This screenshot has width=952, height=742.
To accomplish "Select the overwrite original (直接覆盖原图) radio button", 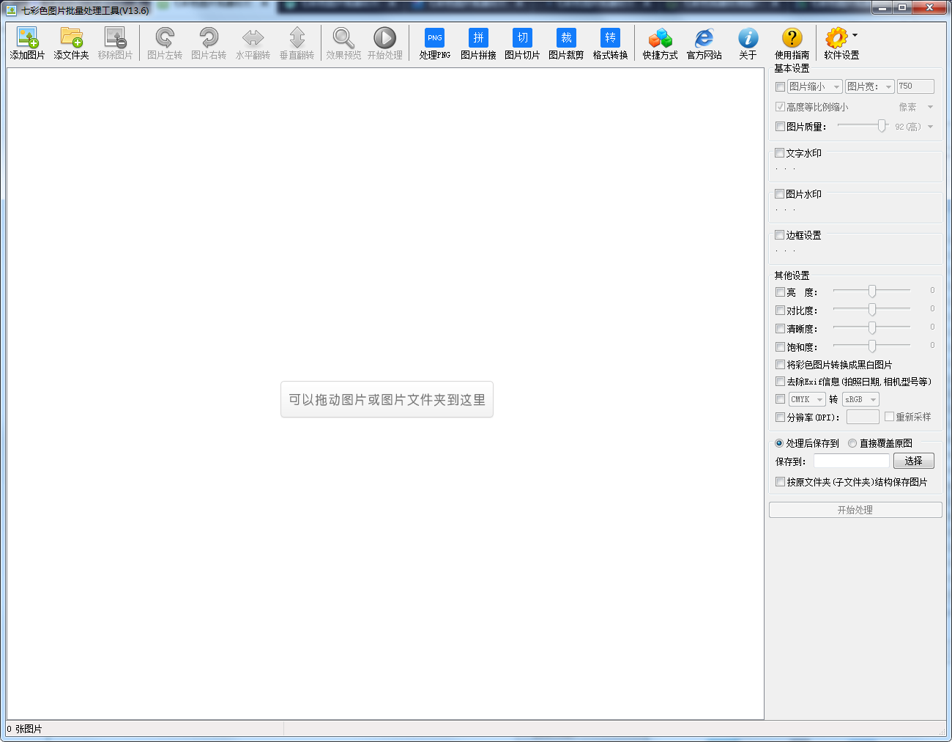I will click(852, 443).
